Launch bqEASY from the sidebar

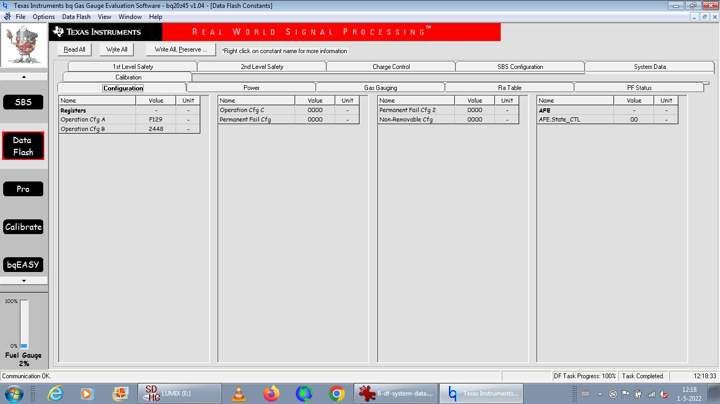coord(23,265)
